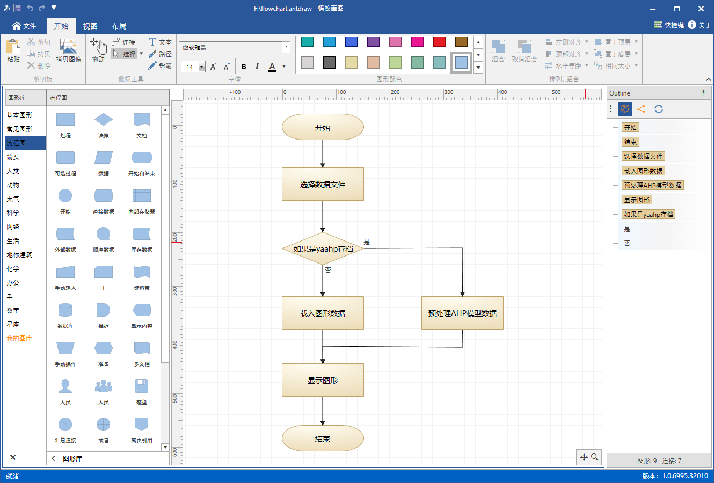Toggle Italic formatting

[257, 67]
